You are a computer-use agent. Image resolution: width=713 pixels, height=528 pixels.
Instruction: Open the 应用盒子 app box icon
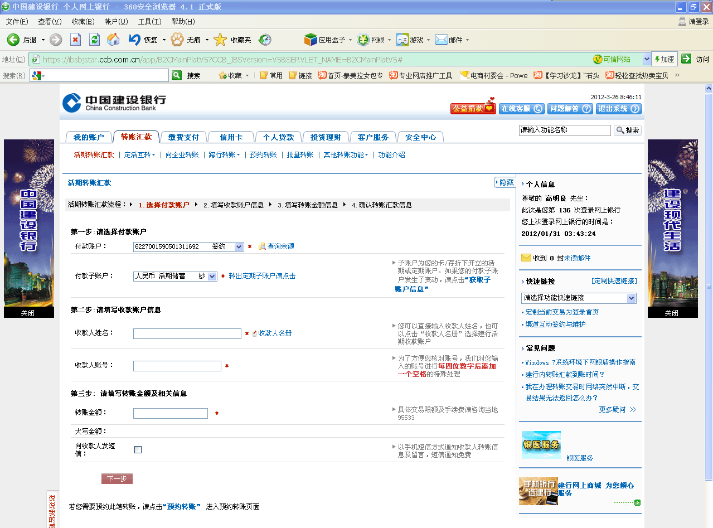tap(311, 40)
